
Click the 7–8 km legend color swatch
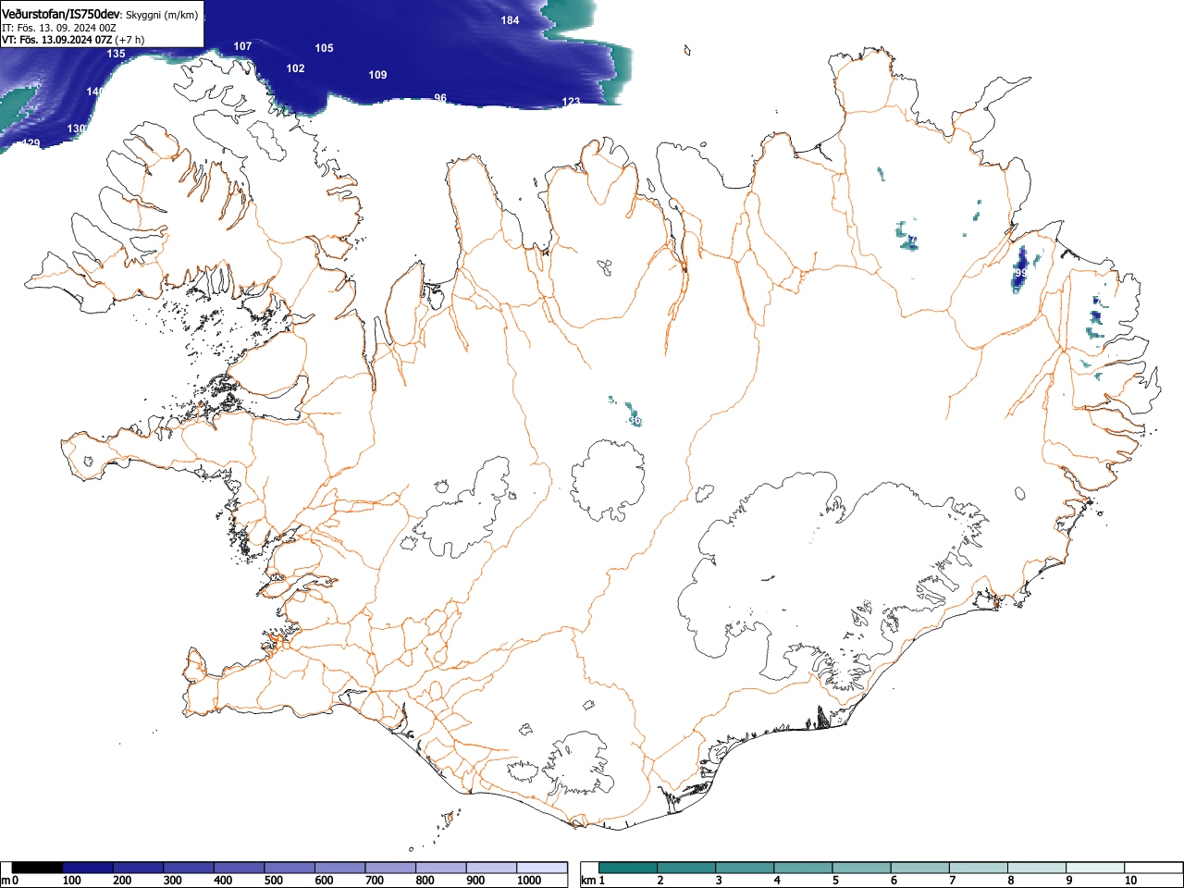pyautogui.click(x=978, y=868)
